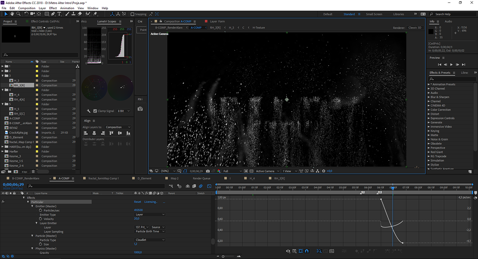Click the Search Help magnifier icon

click(431, 14)
